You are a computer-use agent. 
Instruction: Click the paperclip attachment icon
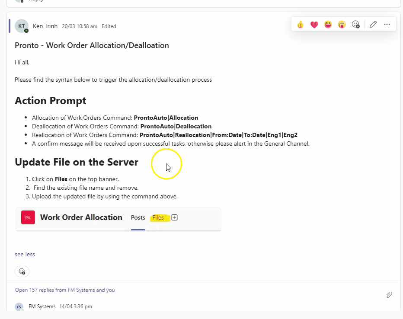(389, 295)
